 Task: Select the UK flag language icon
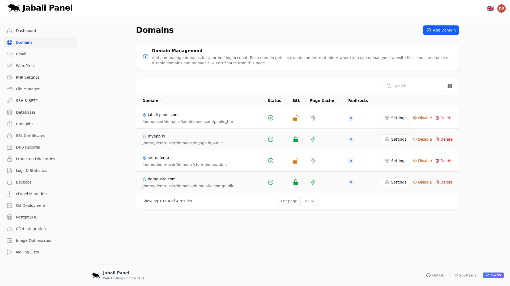point(491,8)
